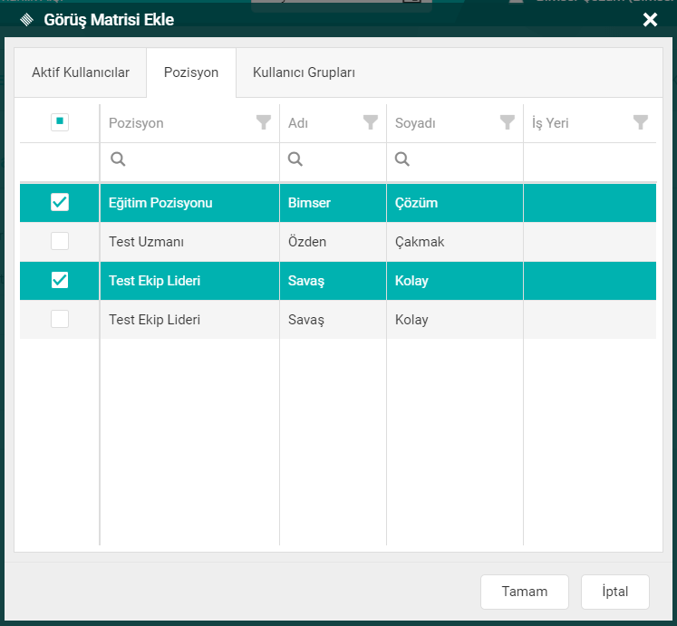Uncheck the selected Test Ekip Lideri row

(x=60, y=281)
